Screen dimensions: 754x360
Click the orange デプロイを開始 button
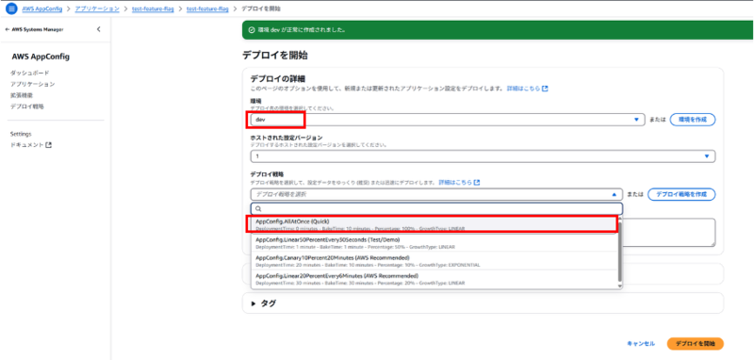pyautogui.click(x=695, y=343)
